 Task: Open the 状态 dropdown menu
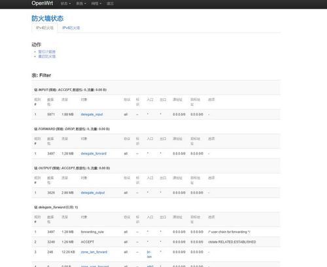pos(65,3)
